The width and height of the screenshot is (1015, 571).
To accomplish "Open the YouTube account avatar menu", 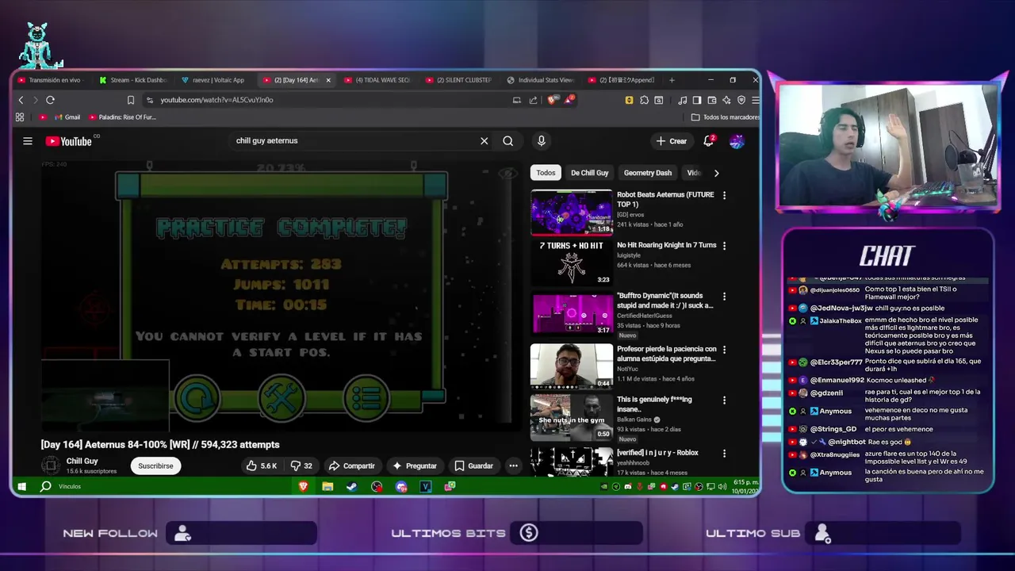I will (737, 141).
